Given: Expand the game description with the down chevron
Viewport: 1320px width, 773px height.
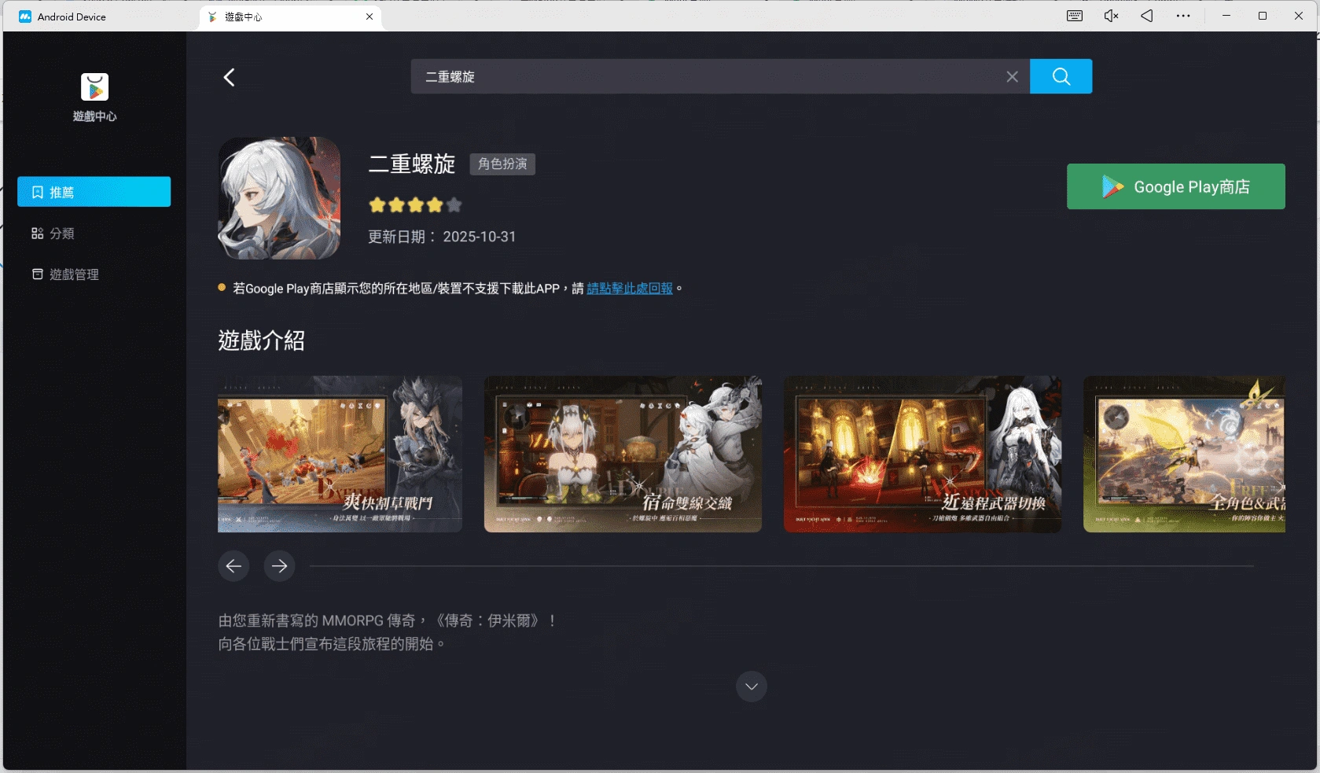Looking at the screenshot, I should [751, 686].
